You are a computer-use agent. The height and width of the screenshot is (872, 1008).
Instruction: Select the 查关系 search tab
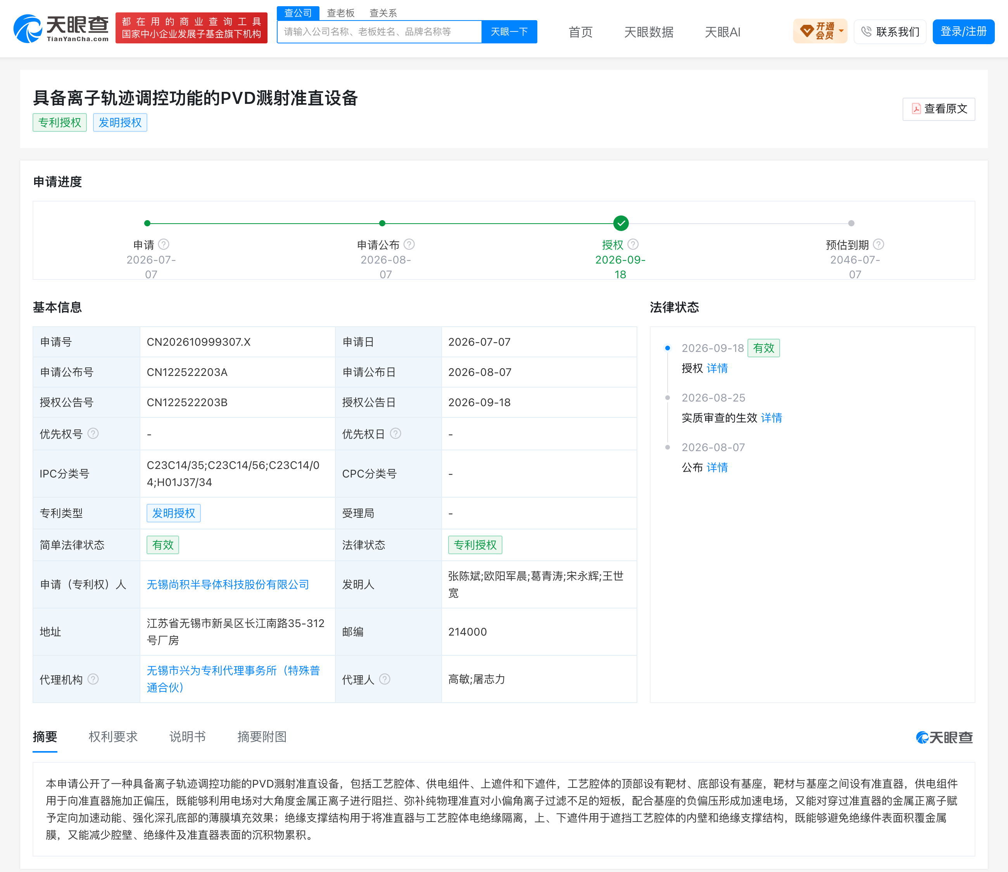click(383, 13)
